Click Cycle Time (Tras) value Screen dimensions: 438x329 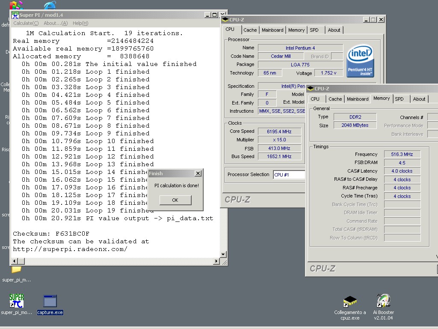pyautogui.click(x=402, y=196)
